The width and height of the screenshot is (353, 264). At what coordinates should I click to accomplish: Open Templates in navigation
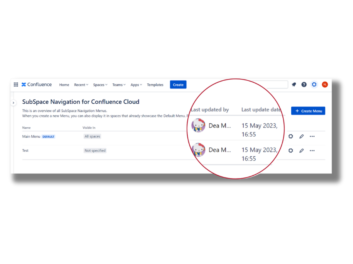click(155, 85)
